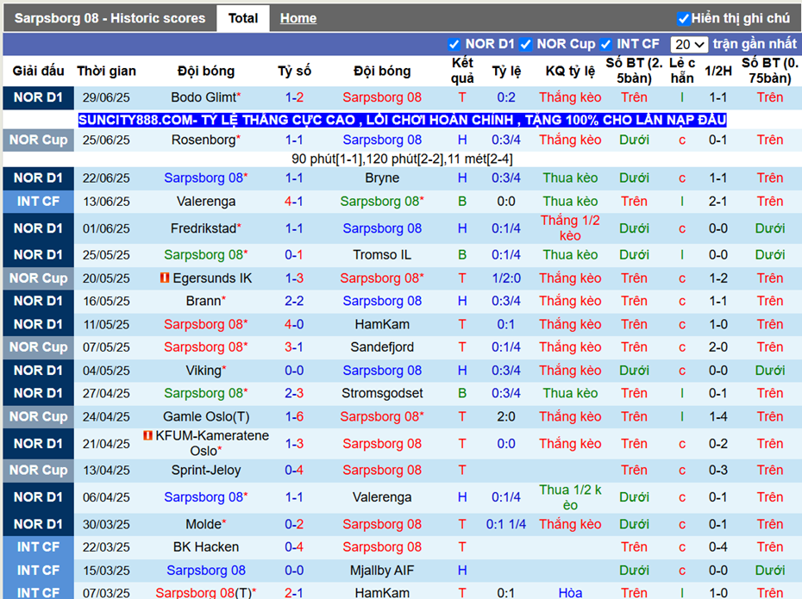Click the 4-1 score of Valerenga friendly
Screen dimensions: 802x599
pos(294,202)
